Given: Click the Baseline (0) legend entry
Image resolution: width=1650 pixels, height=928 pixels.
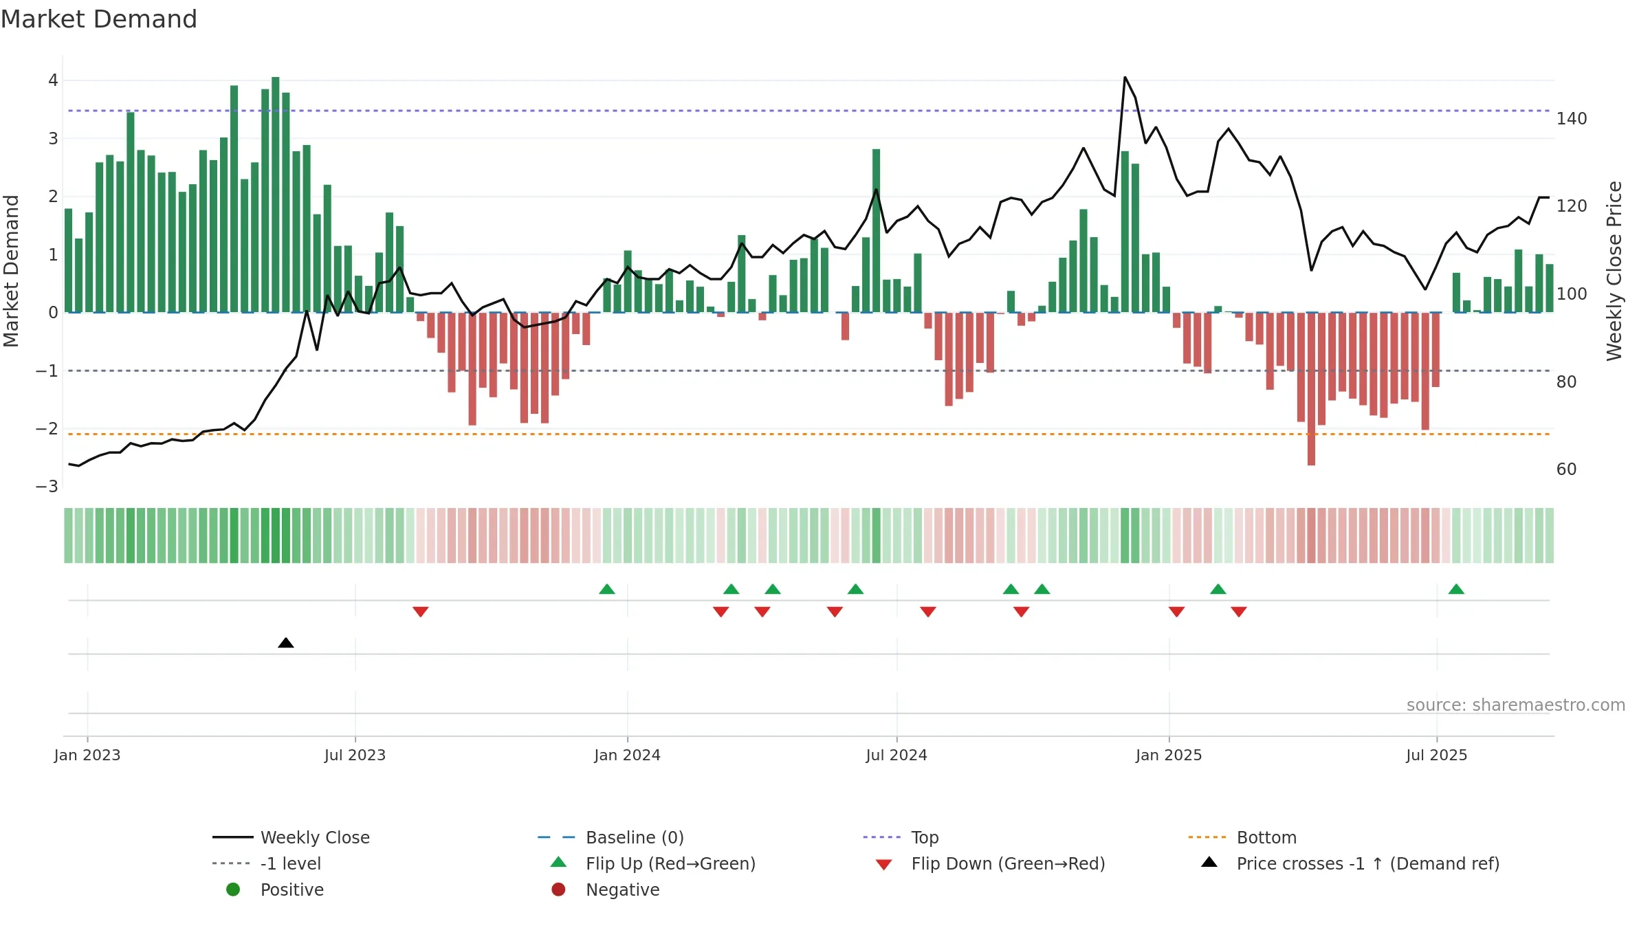Looking at the screenshot, I should [x=610, y=837].
